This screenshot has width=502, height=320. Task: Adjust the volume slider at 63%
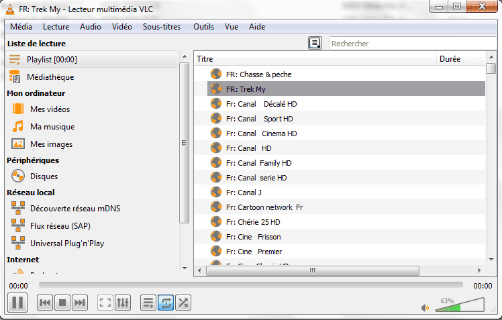coord(460,305)
